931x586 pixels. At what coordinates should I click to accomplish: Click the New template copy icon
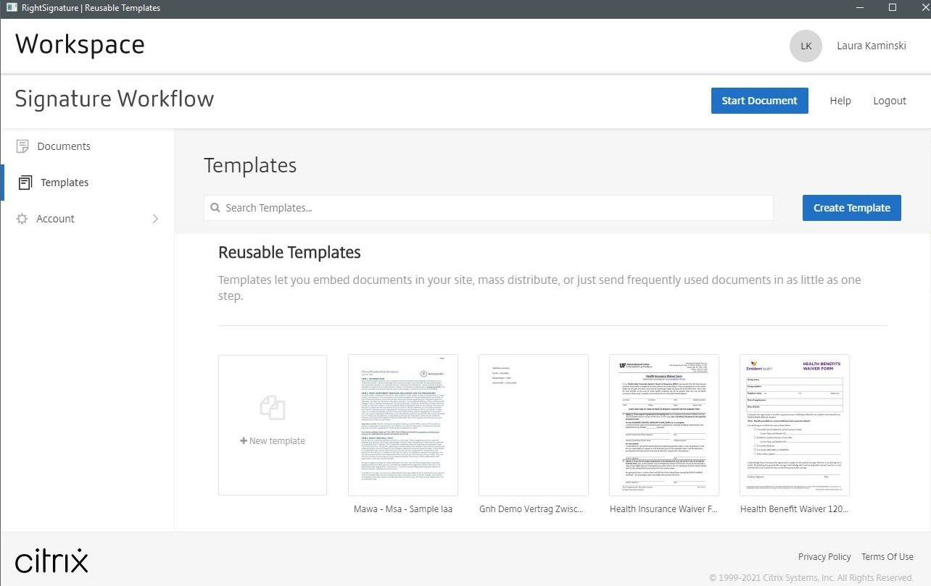coord(273,408)
